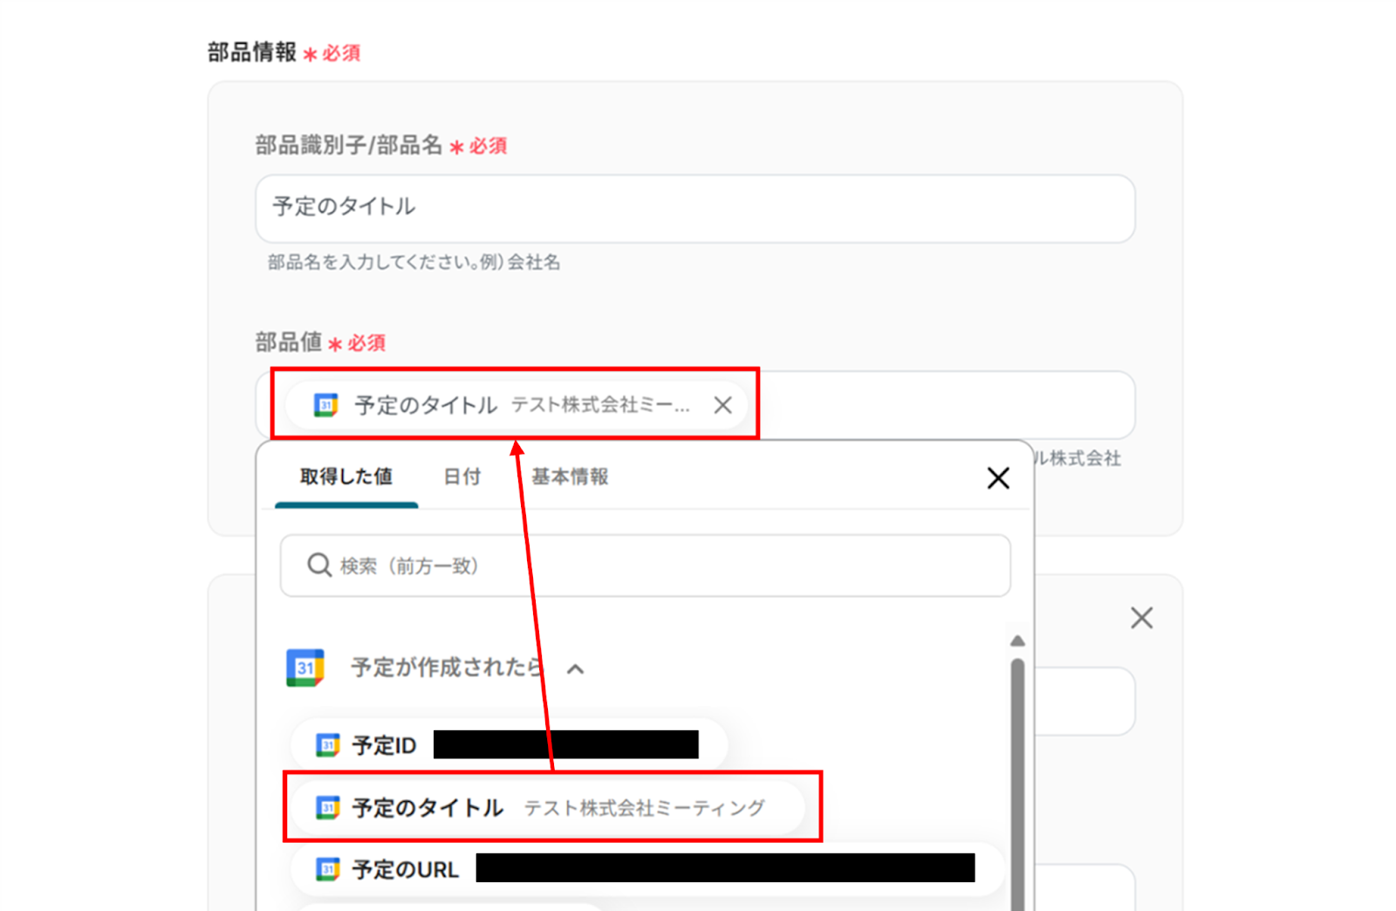Select the 予定のタイトル item in the list
Screen dimensions: 1396x911
click(548, 807)
